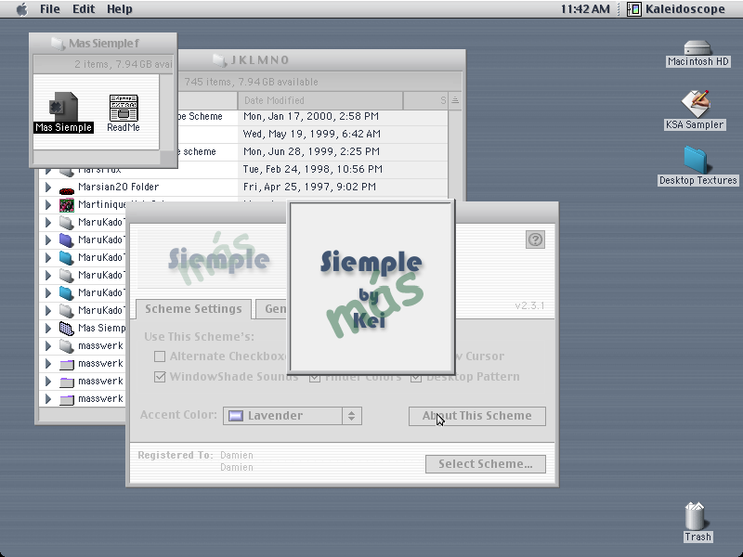Click the JKLMNO window vertical scrollbar
Screen dimensions: 743x557
click(455, 155)
